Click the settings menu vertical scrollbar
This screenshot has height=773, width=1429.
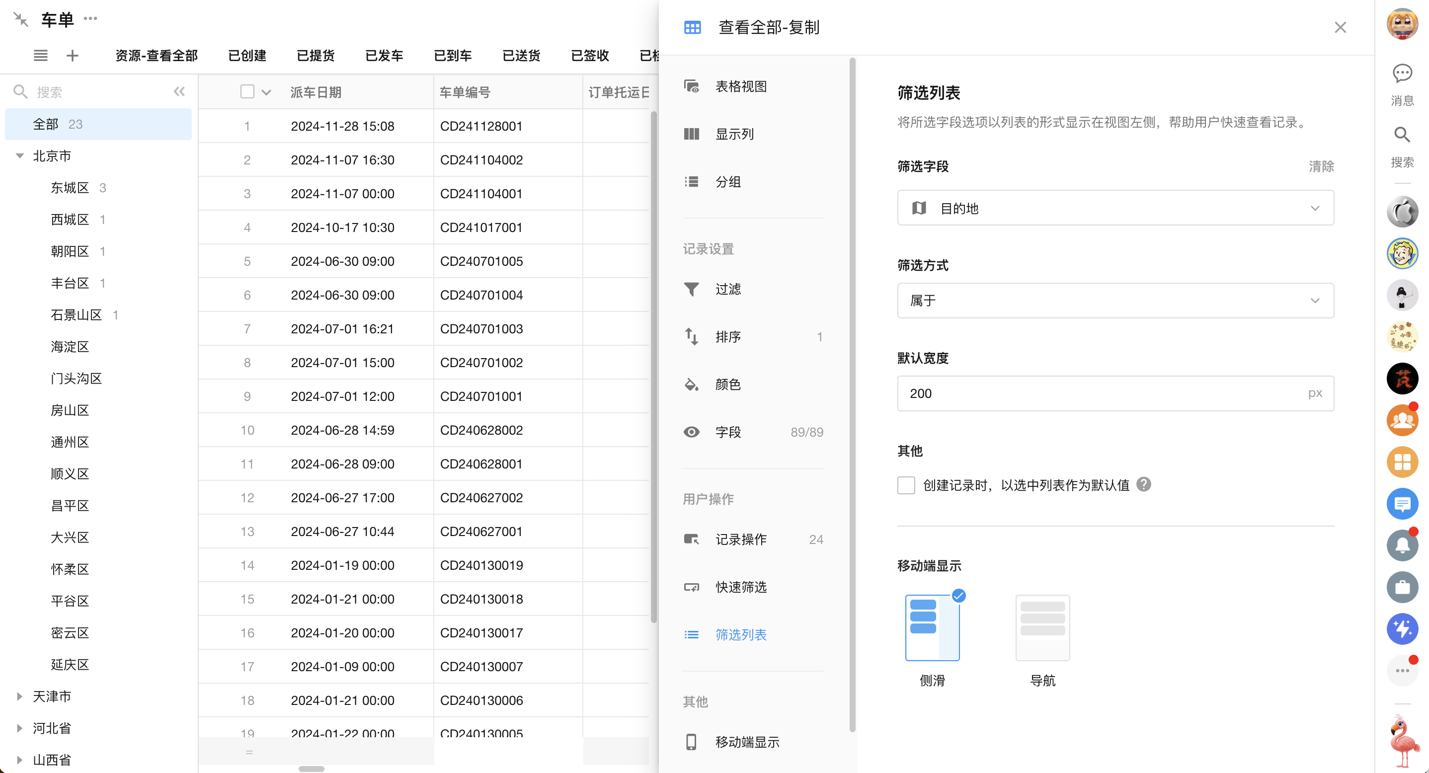point(852,394)
